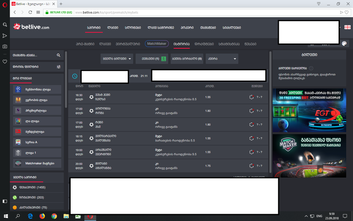Click ქეშაუთი (1) filter button
Viewport: 353px width, 221px height.
tap(152, 59)
